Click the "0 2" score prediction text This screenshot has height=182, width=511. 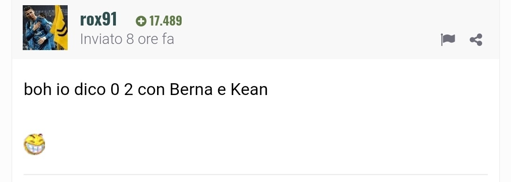click(x=122, y=89)
